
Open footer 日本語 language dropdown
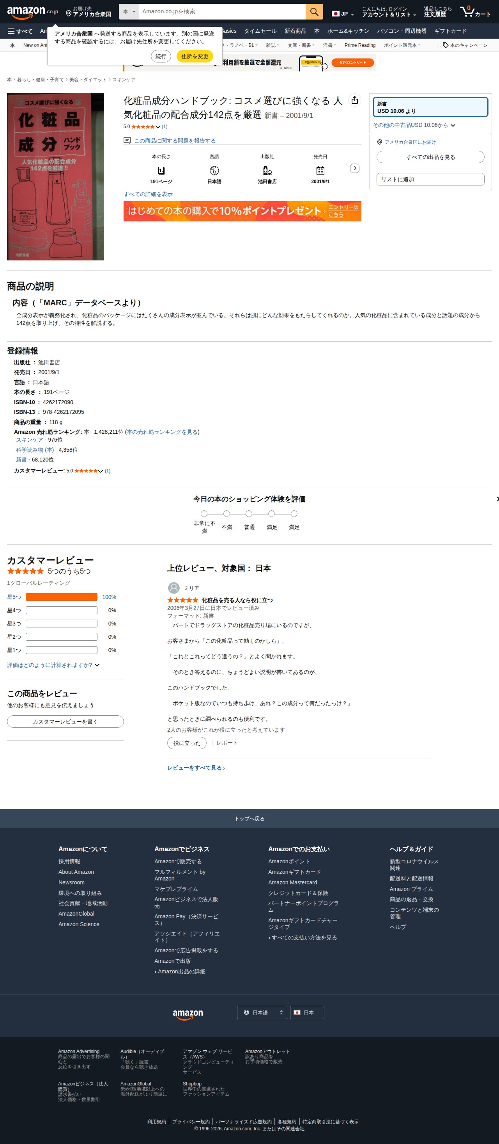click(262, 1012)
